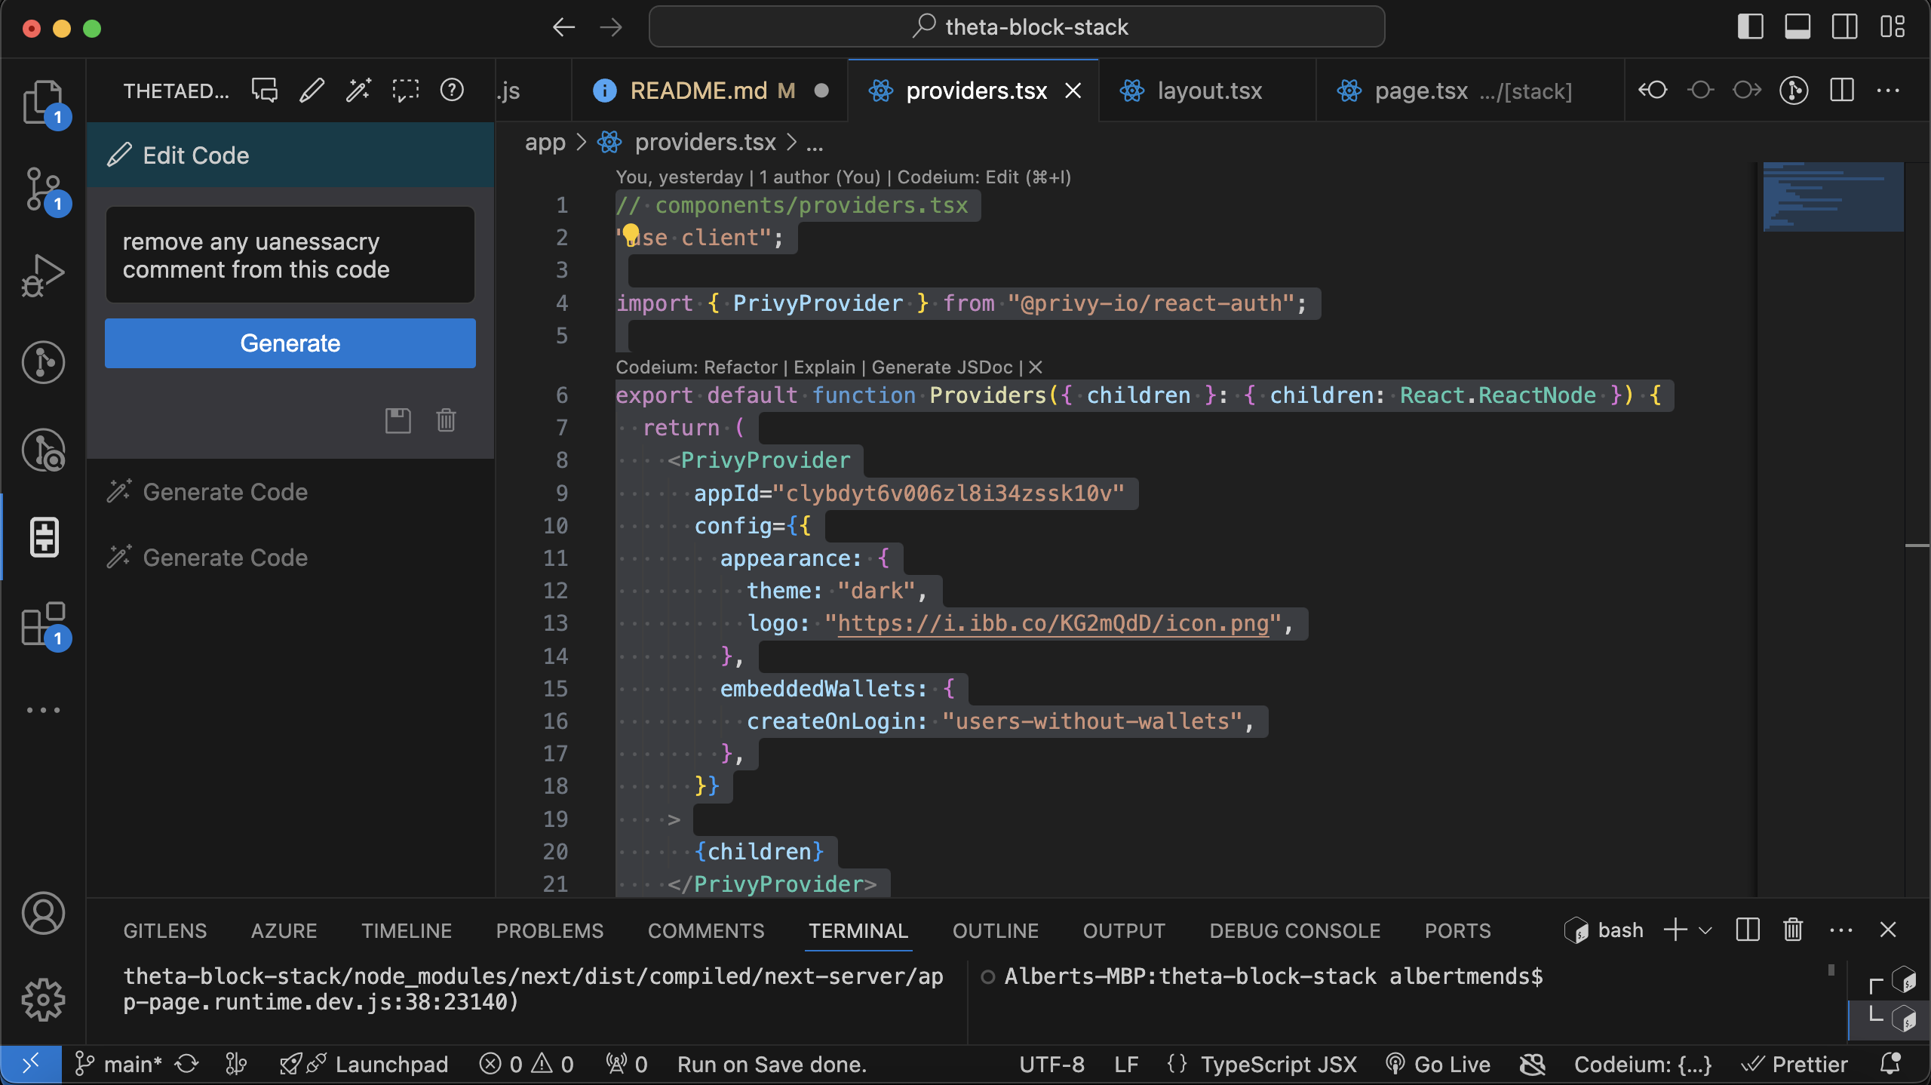Click the magic wand Generate Code icon in header

coord(358,91)
